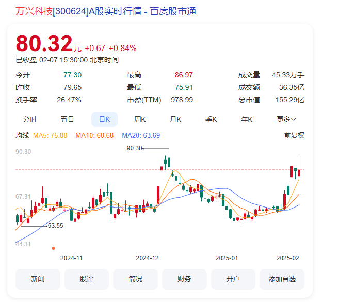
Task: Switch to the 年K chart tab
Action: pos(247,119)
